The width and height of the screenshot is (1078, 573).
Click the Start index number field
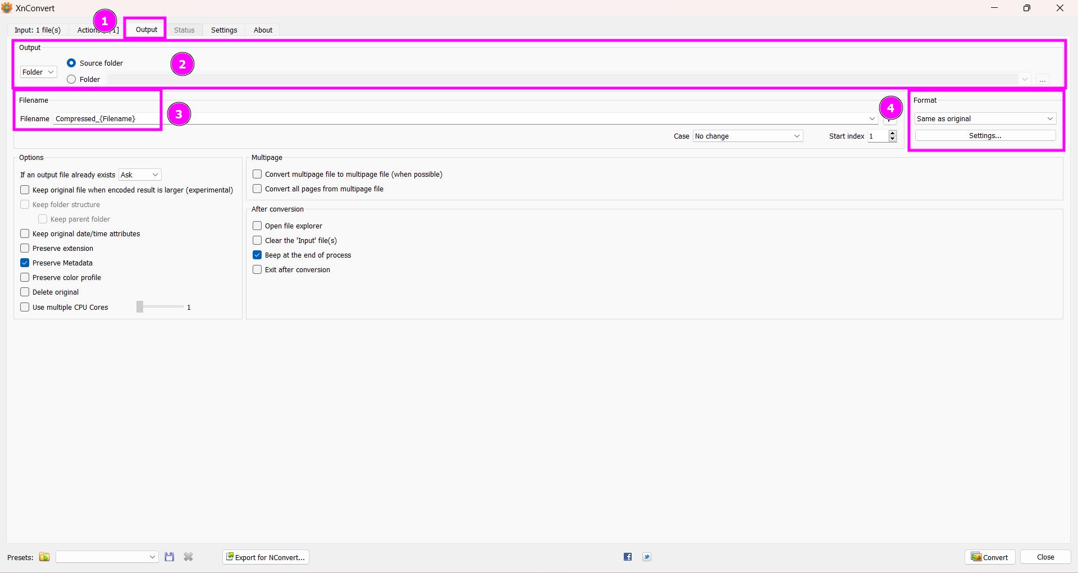click(x=878, y=136)
